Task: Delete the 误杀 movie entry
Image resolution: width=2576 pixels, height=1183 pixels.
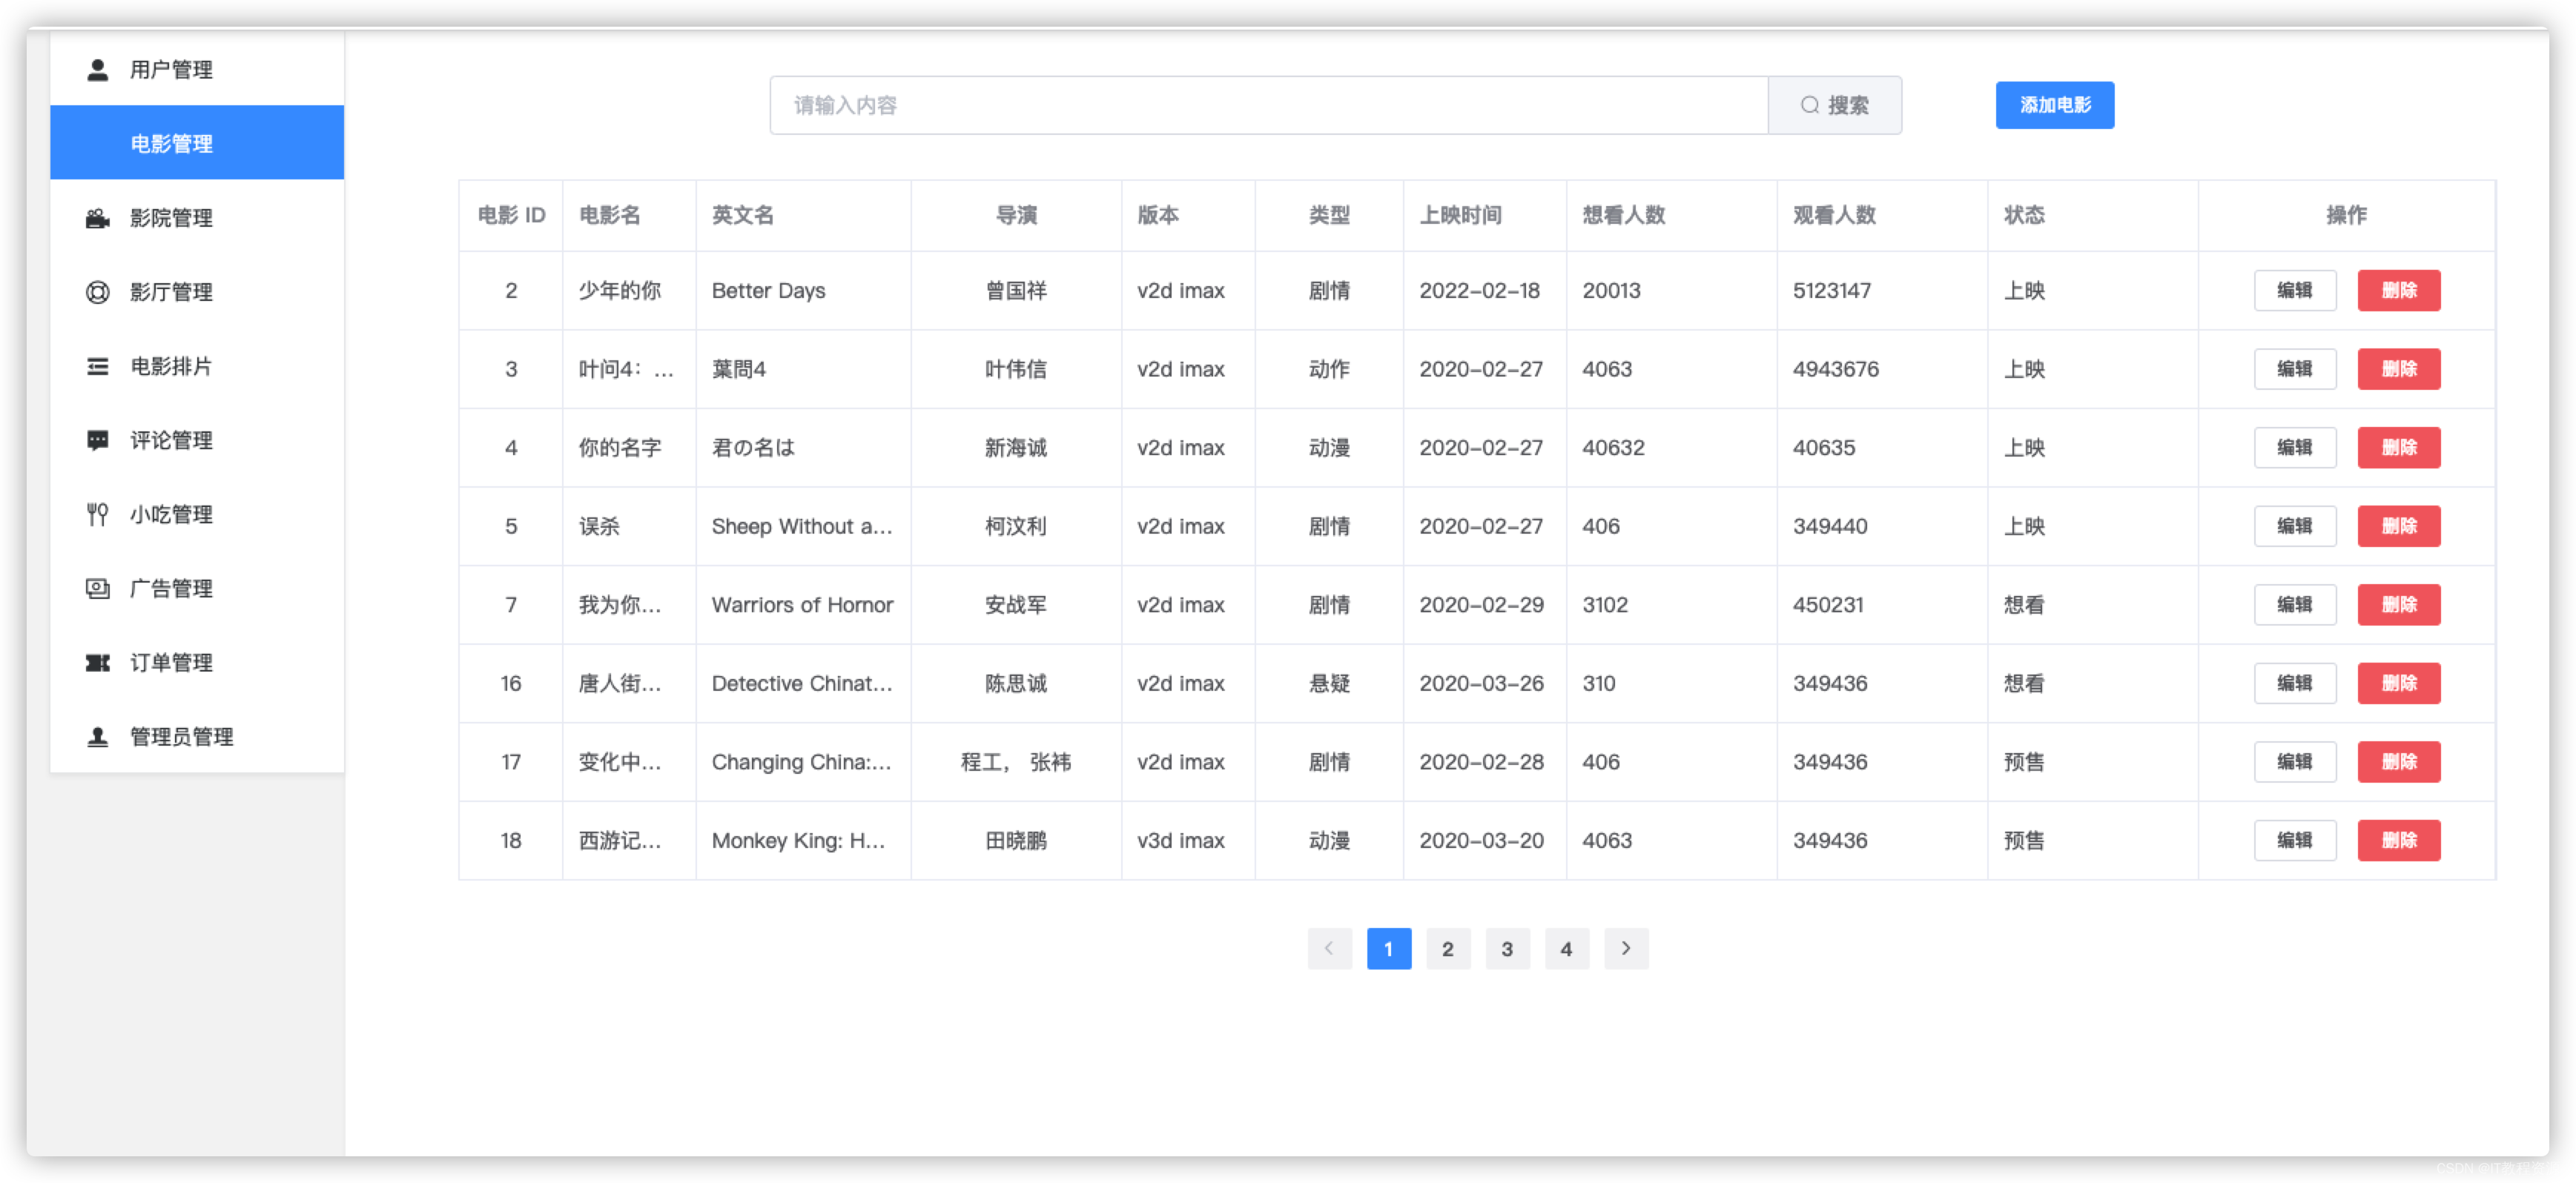Action: pyautogui.click(x=2398, y=526)
